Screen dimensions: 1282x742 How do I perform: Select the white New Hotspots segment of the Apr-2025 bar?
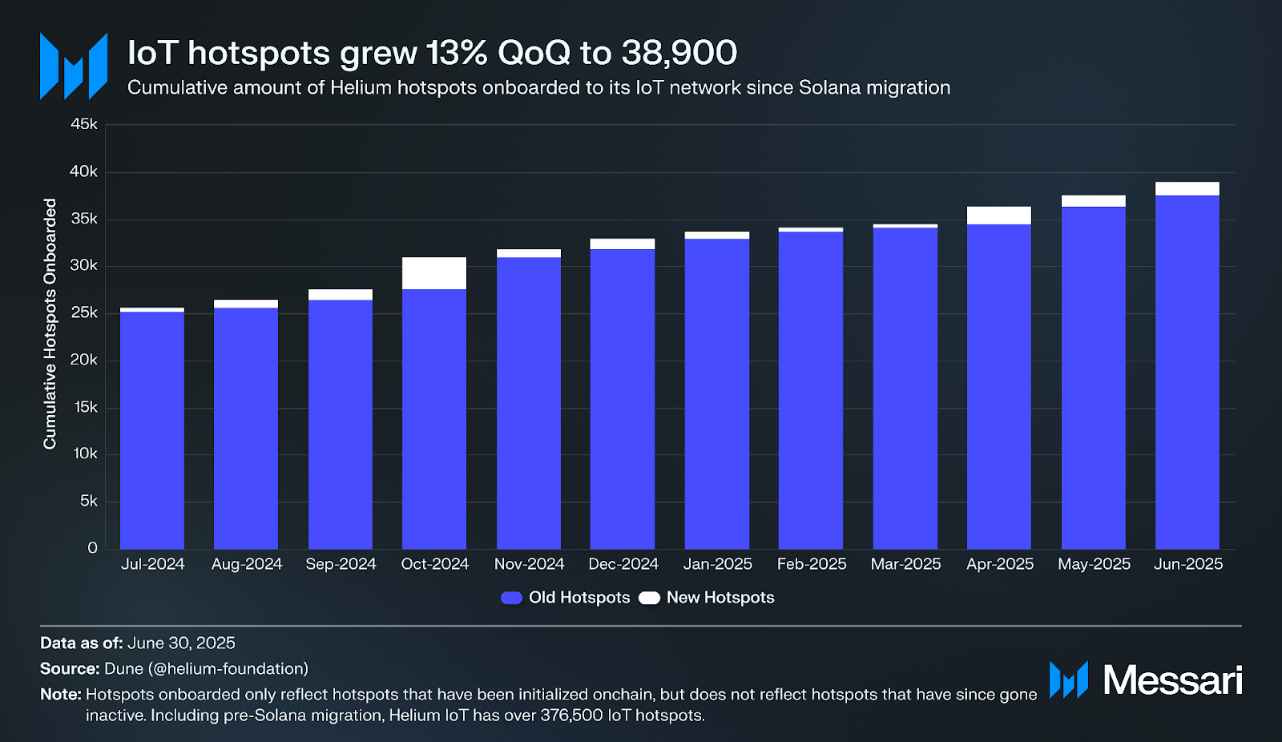point(998,215)
